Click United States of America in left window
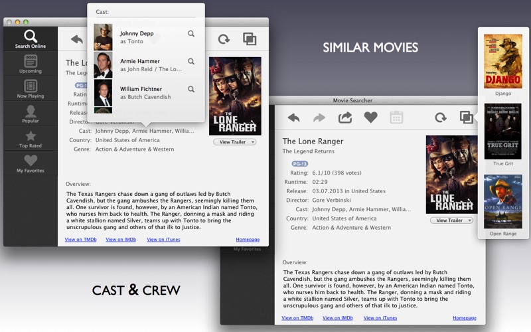The image size is (531, 332). pos(127,140)
